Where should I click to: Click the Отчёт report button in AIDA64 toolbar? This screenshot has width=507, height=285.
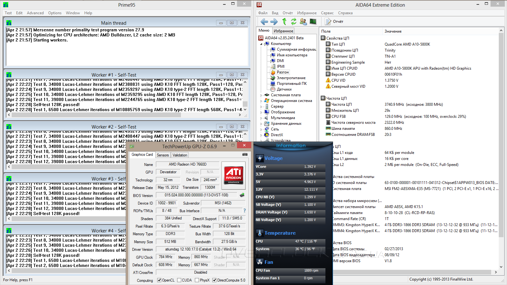point(334,22)
